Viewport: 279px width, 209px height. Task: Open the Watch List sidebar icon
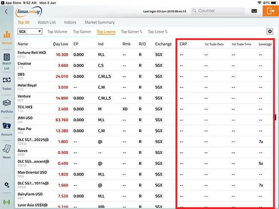[x=7, y=62]
